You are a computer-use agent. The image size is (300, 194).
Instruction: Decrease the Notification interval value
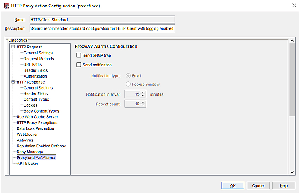tap(143, 96)
